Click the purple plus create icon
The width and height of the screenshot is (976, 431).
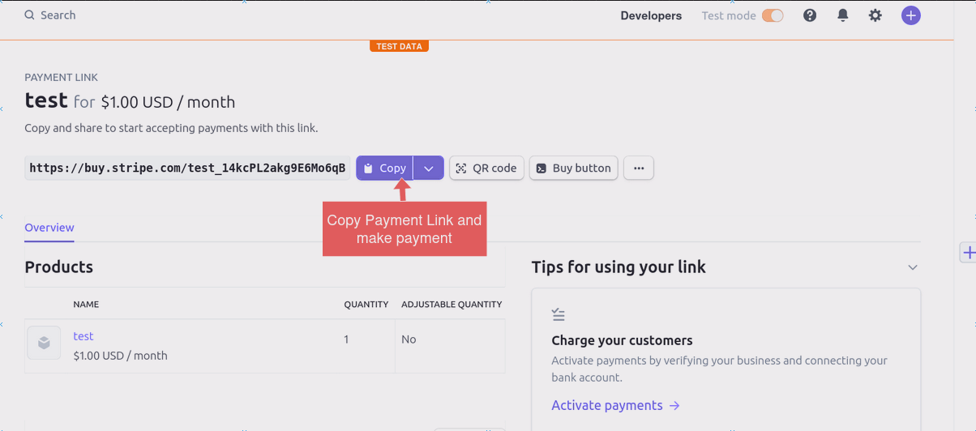[911, 15]
